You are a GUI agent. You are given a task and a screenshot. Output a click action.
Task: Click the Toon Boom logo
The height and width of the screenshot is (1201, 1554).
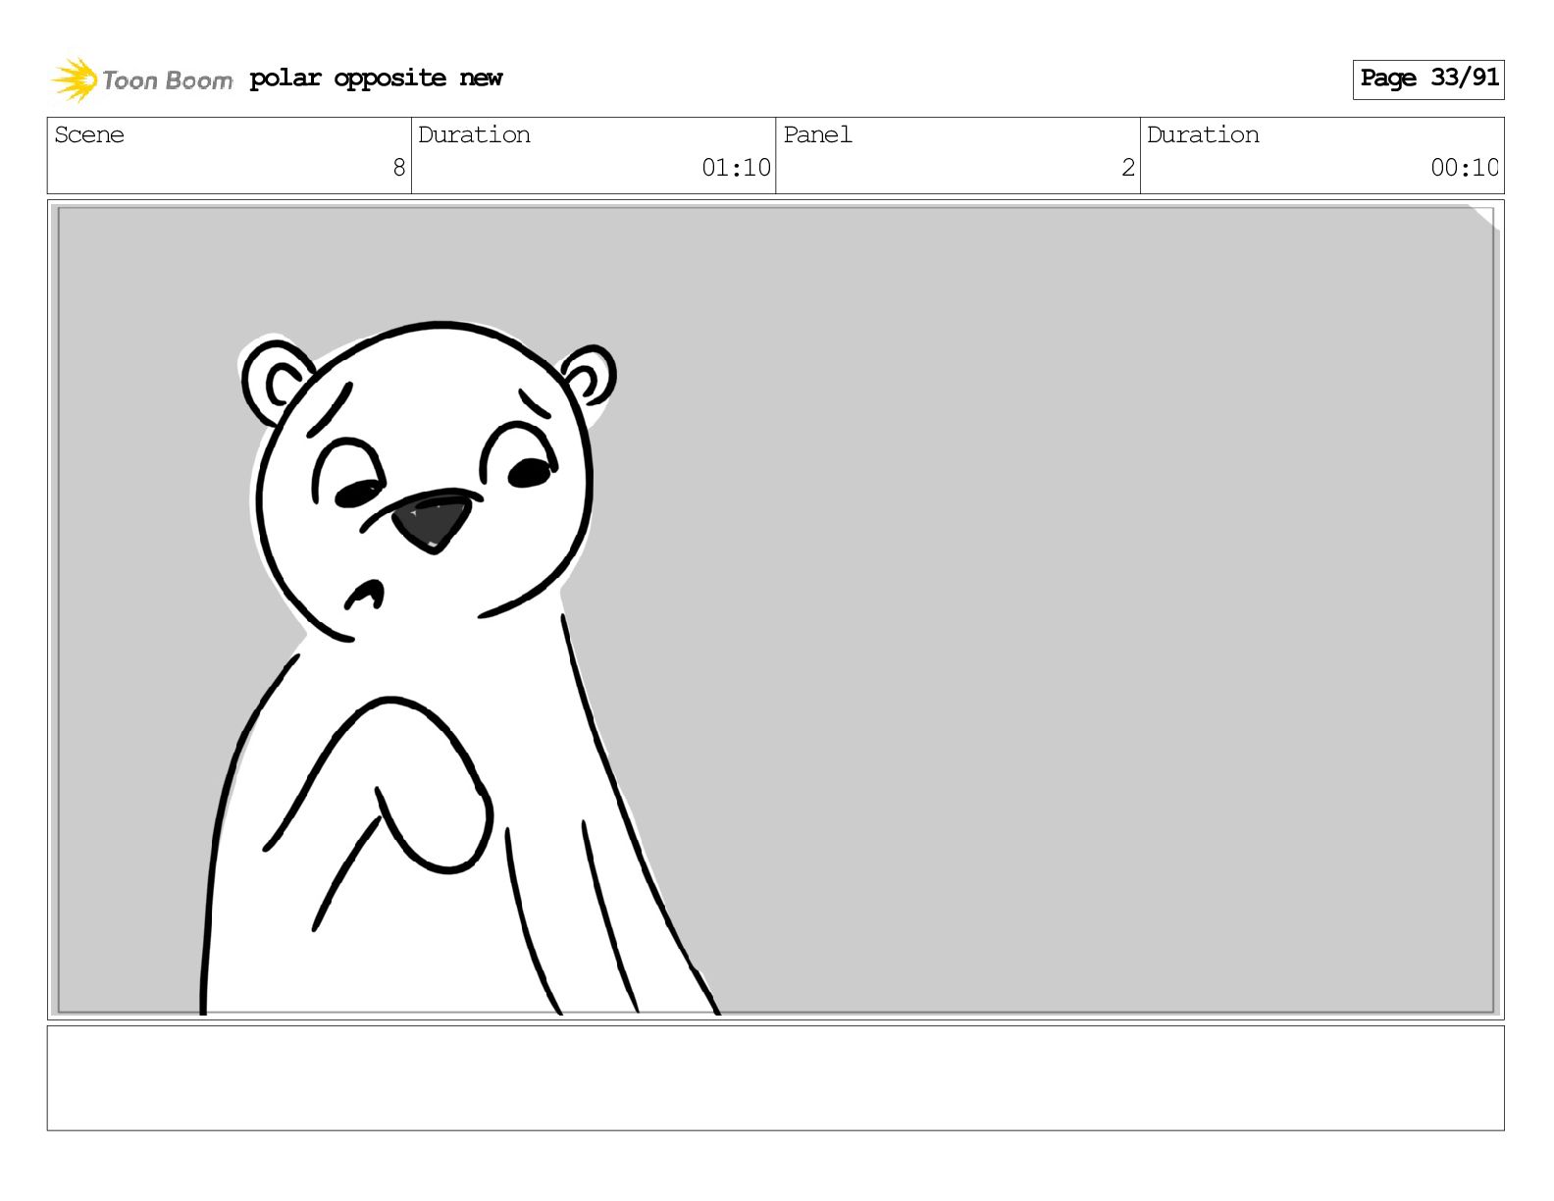point(141,79)
